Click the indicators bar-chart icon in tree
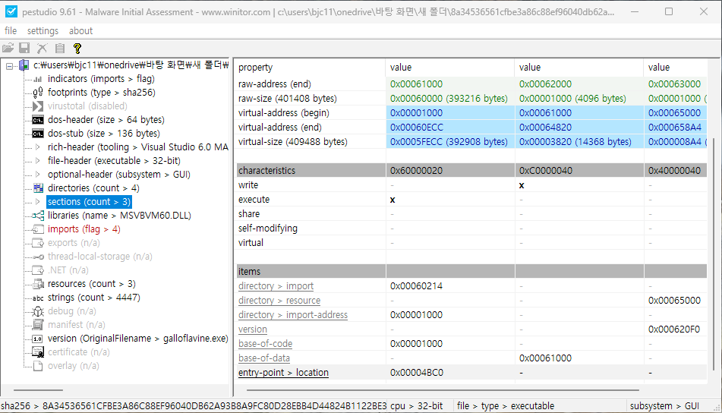The height and width of the screenshot is (413, 722). pyautogui.click(x=37, y=79)
